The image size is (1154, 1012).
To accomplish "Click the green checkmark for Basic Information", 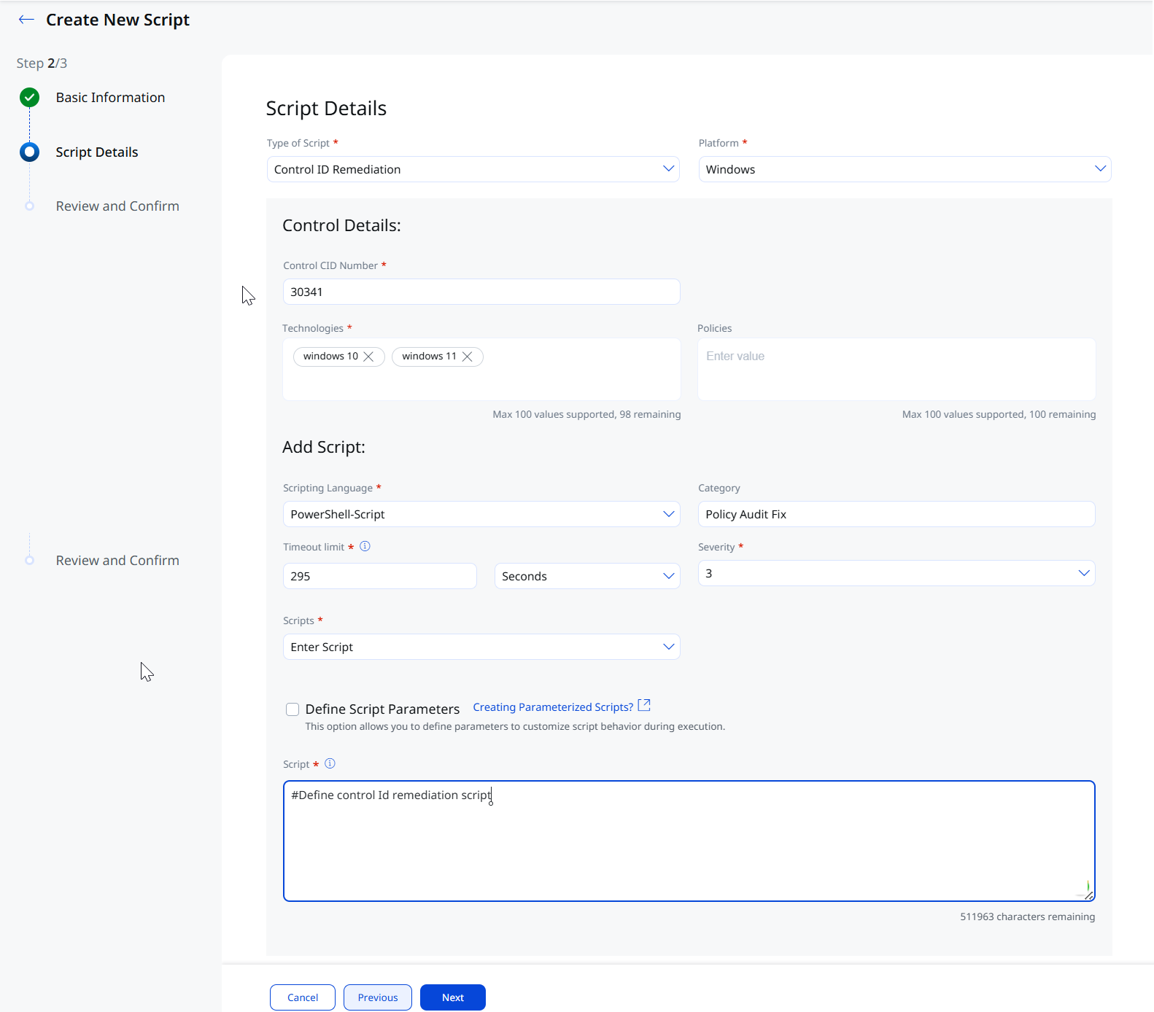I will [30, 98].
